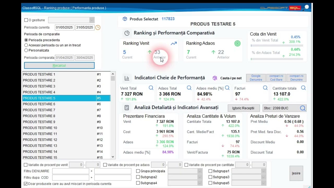Click the magnifier icon in the Stoc box
The height and width of the screenshot is (188, 334).
coord(303,108)
